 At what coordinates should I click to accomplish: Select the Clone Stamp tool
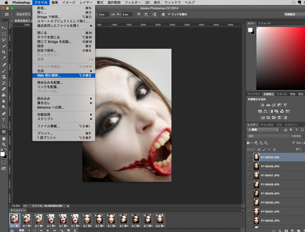tap(4, 77)
